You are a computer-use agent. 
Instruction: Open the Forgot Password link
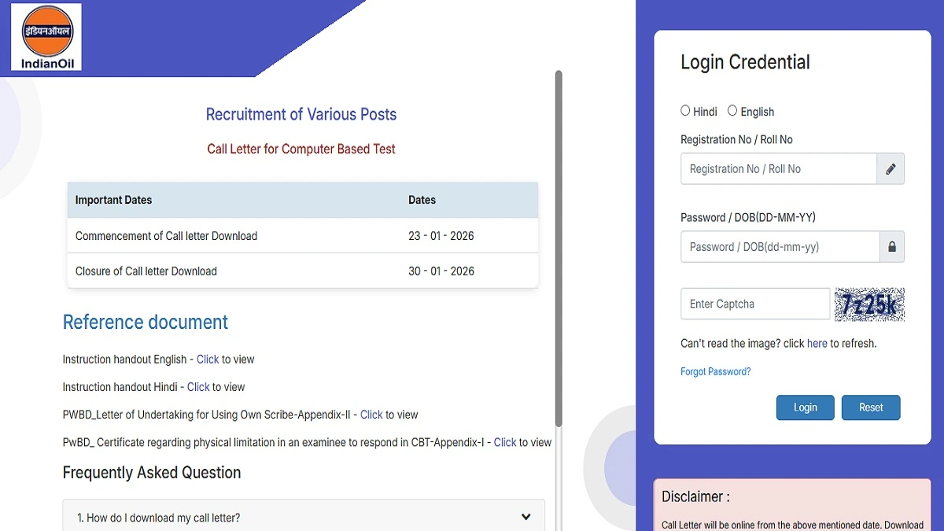point(715,371)
